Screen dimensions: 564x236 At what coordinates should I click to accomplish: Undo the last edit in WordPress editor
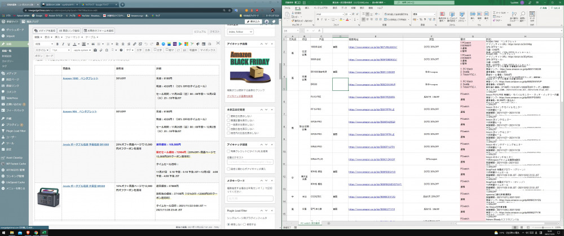click(x=146, y=44)
